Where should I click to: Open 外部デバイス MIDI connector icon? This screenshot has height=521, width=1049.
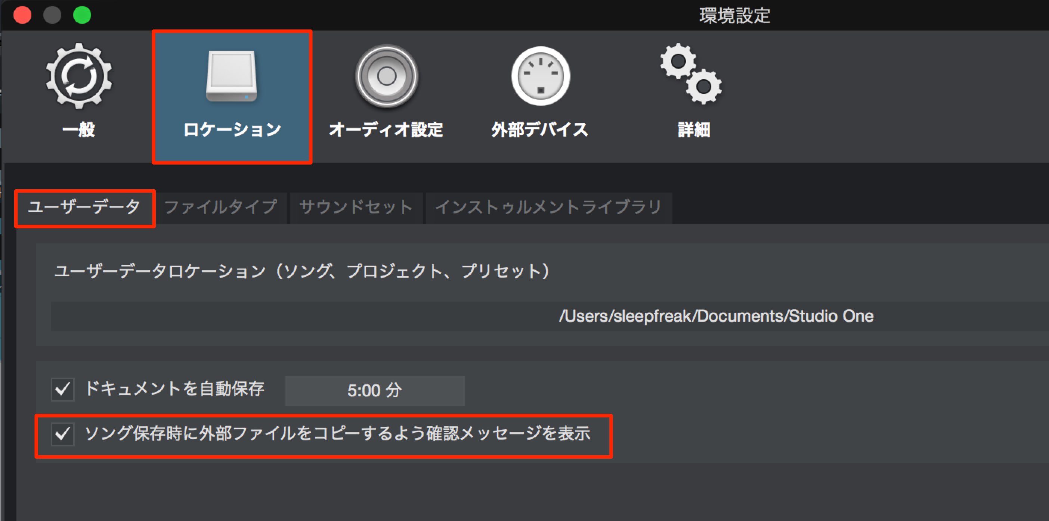click(541, 76)
